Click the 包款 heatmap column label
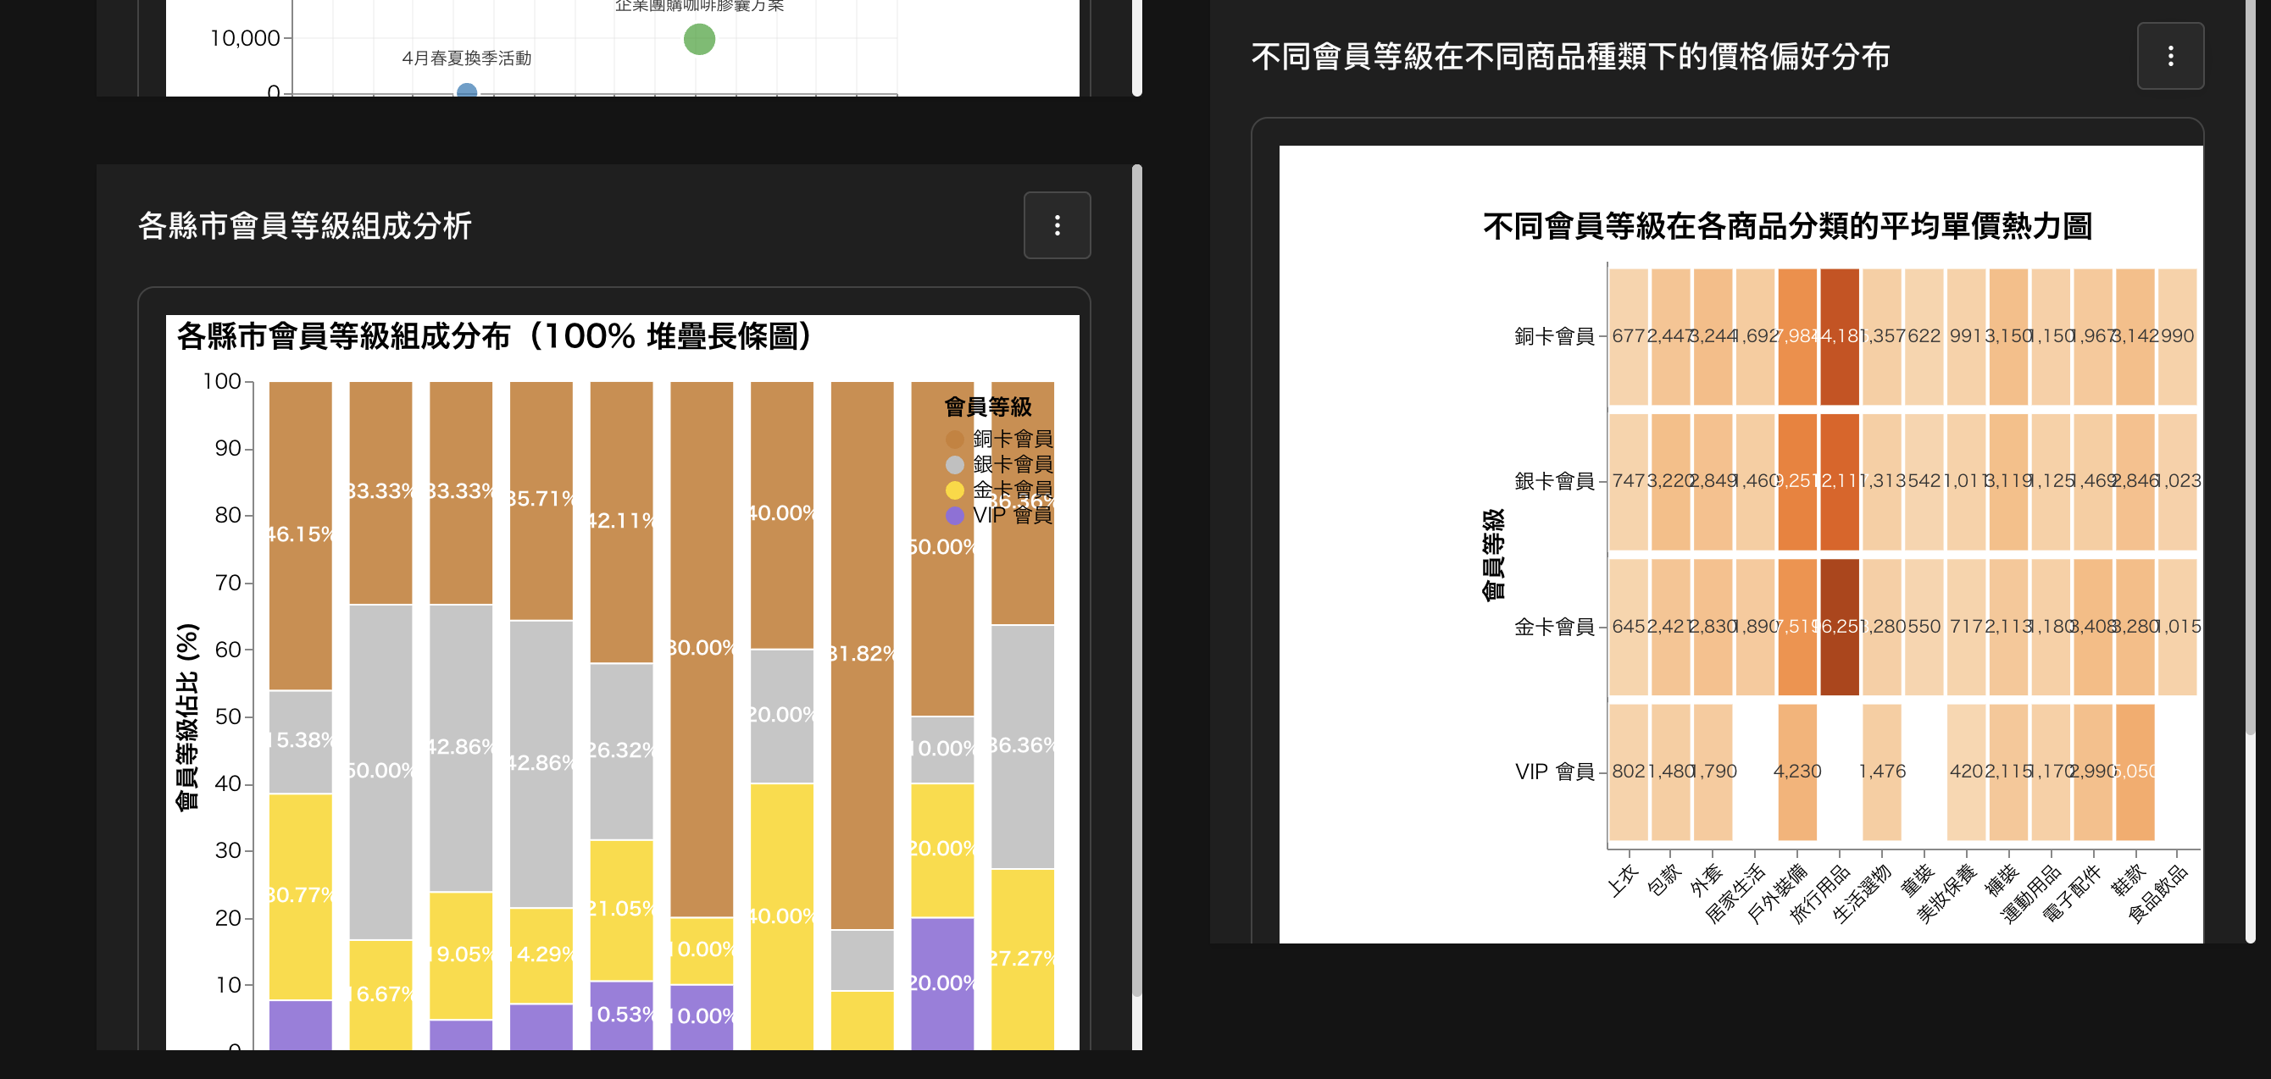The height and width of the screenshot is (1079, 2271). 1663,880
